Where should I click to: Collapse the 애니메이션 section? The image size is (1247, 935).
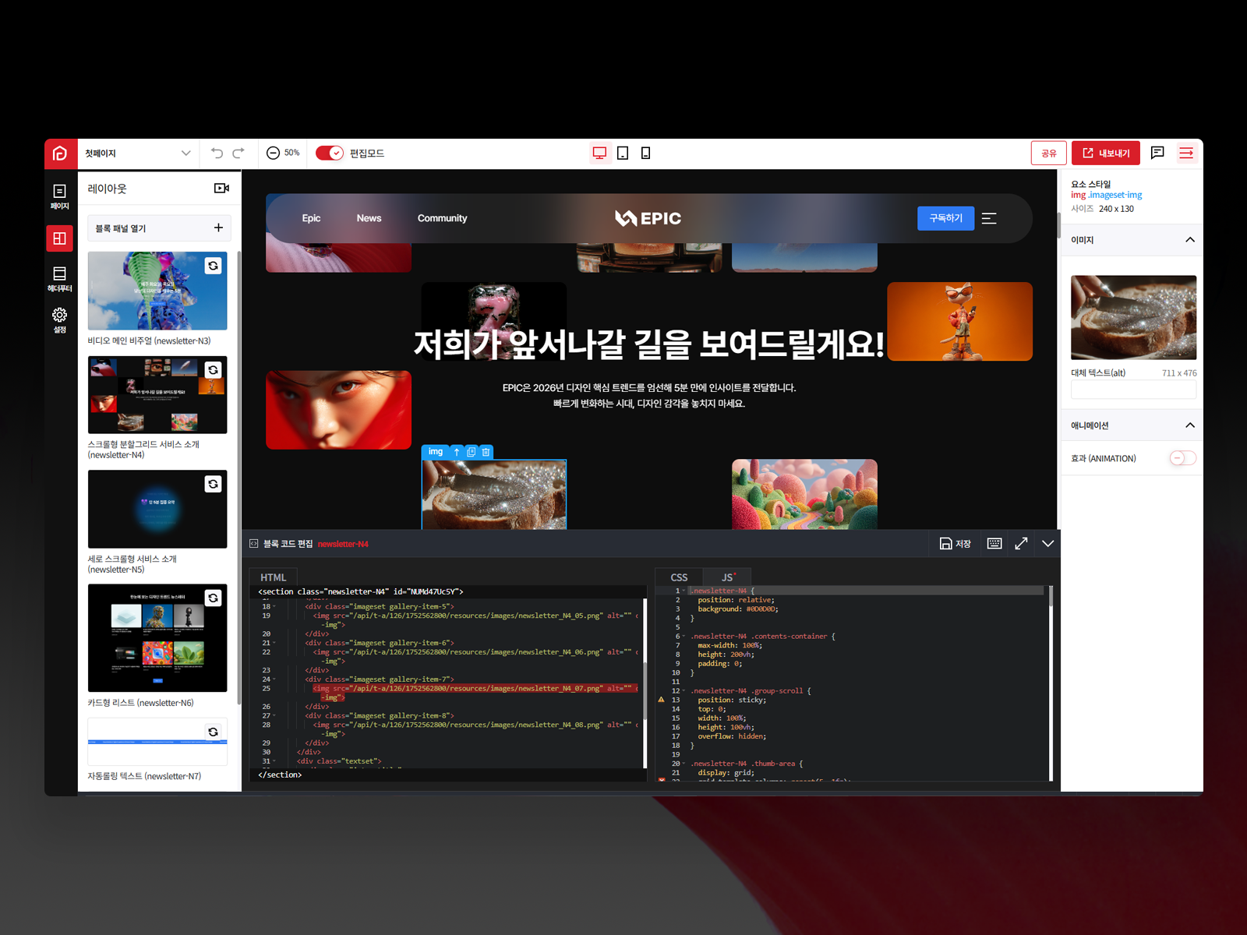click(1189, 425)
